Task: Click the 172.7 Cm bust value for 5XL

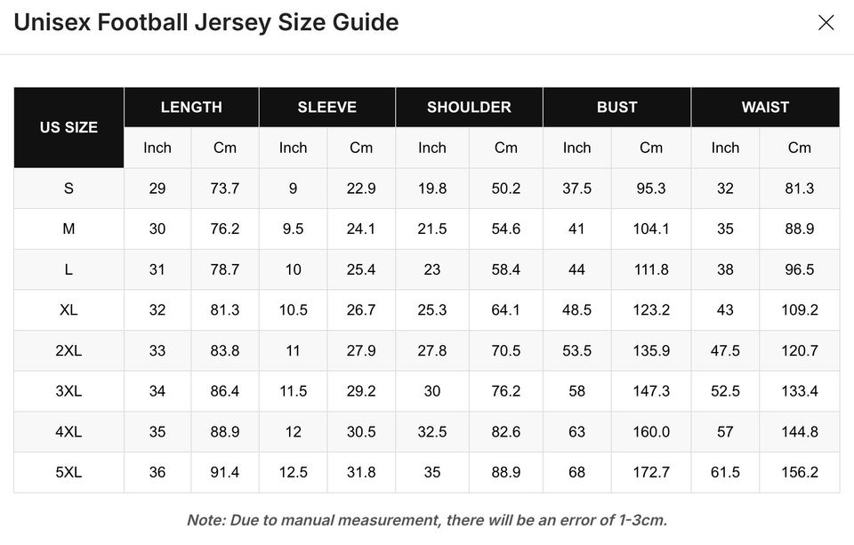Action: pyautogui.click(x=651, y=472)
